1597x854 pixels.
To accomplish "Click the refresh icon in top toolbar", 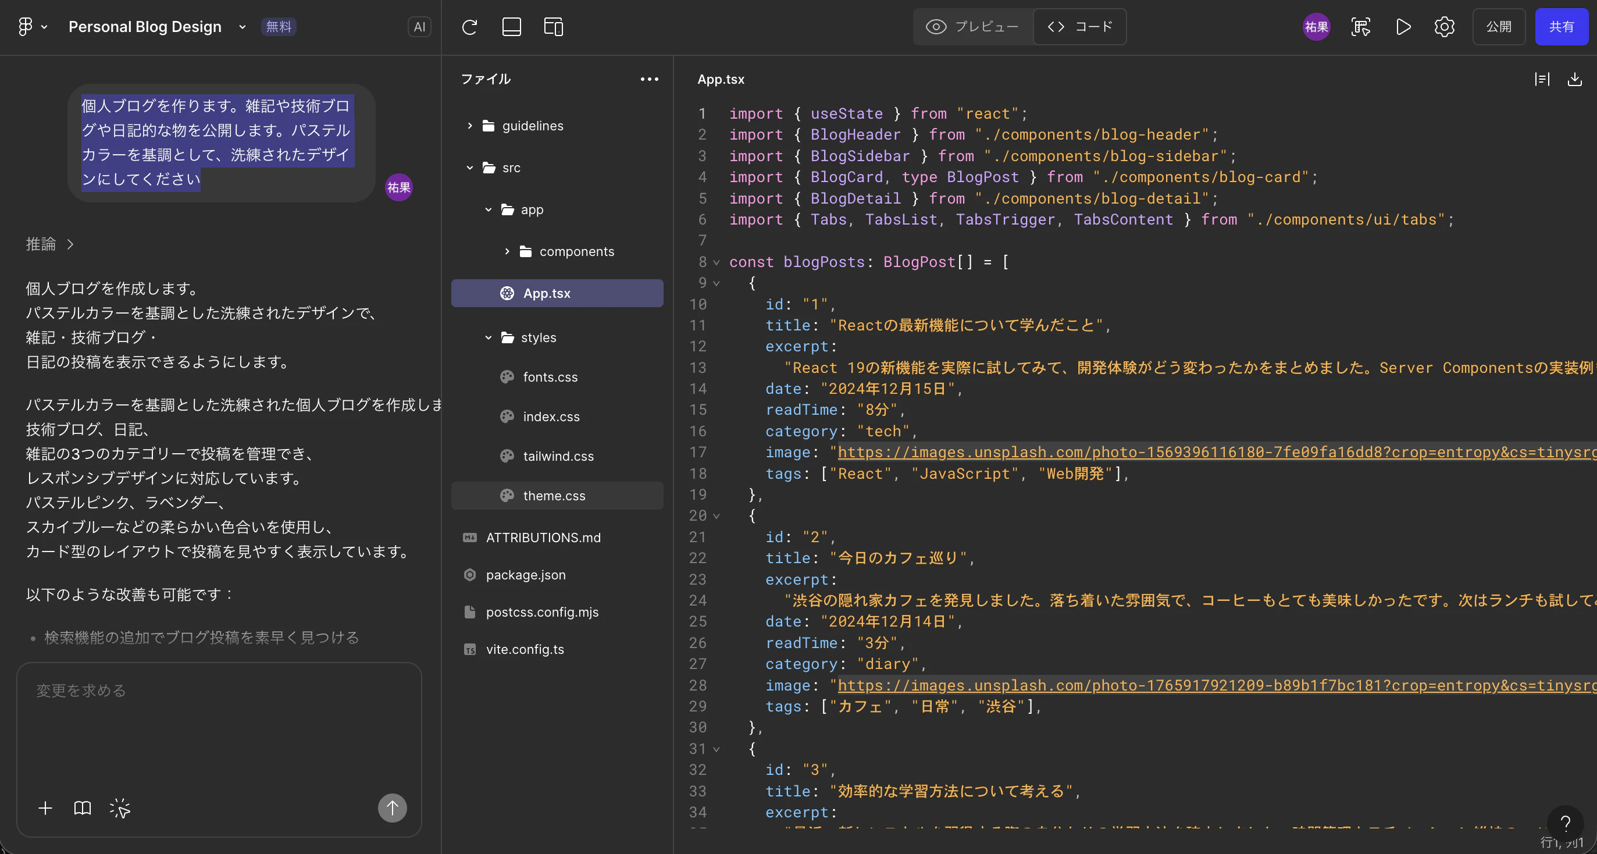I will (469, 27).
